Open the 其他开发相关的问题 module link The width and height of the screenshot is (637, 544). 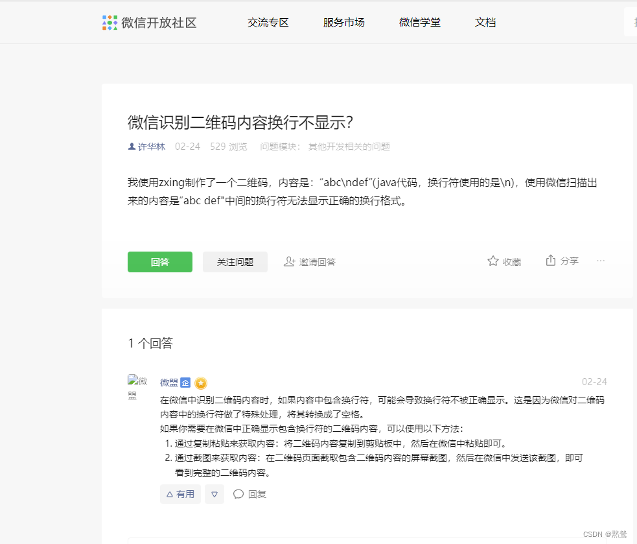[x=349, y=147]
